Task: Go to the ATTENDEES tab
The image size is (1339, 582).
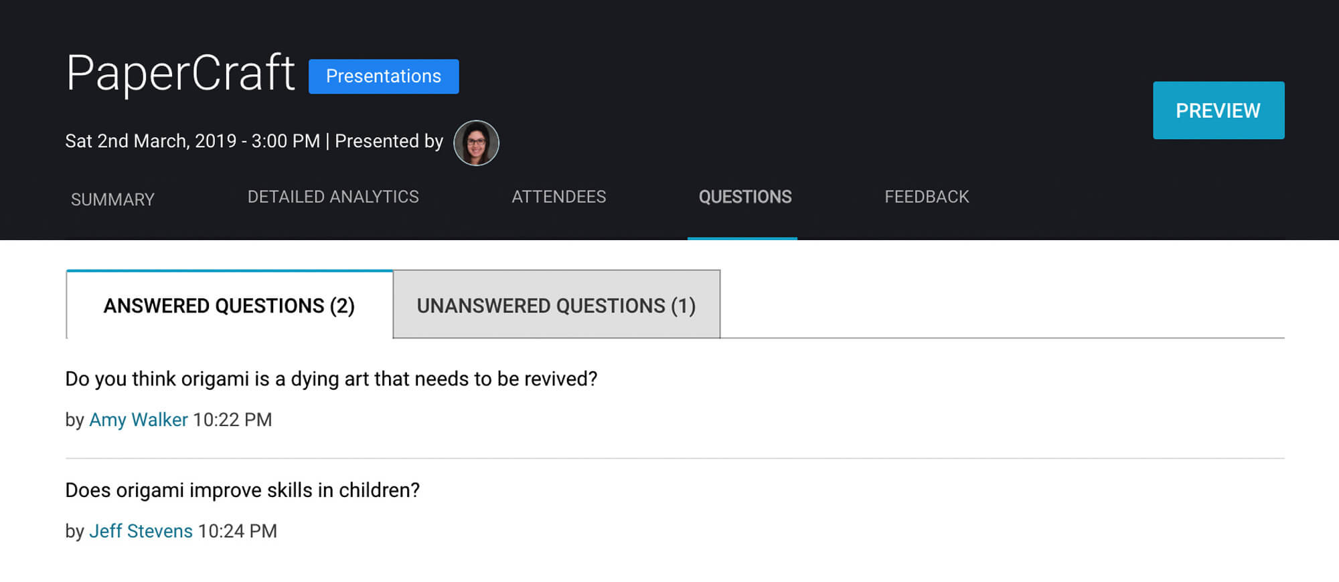Action: [x=558, y=197]
